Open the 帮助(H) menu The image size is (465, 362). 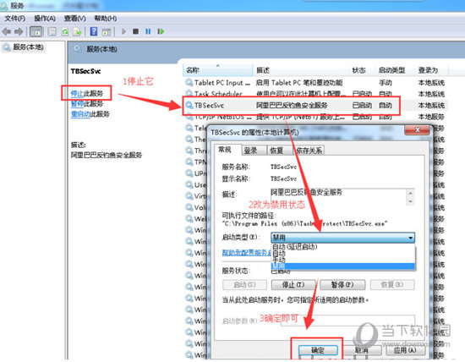(x=106, y=19)
